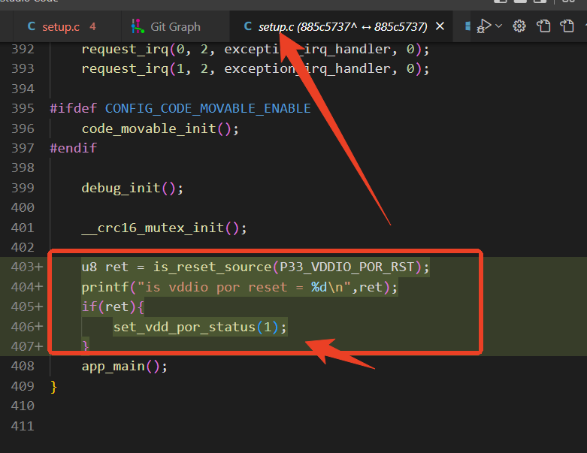Click line number 398 in the gutter
Image resolution: width=587 pixels, height=453 pixels.
coord(23,168)
